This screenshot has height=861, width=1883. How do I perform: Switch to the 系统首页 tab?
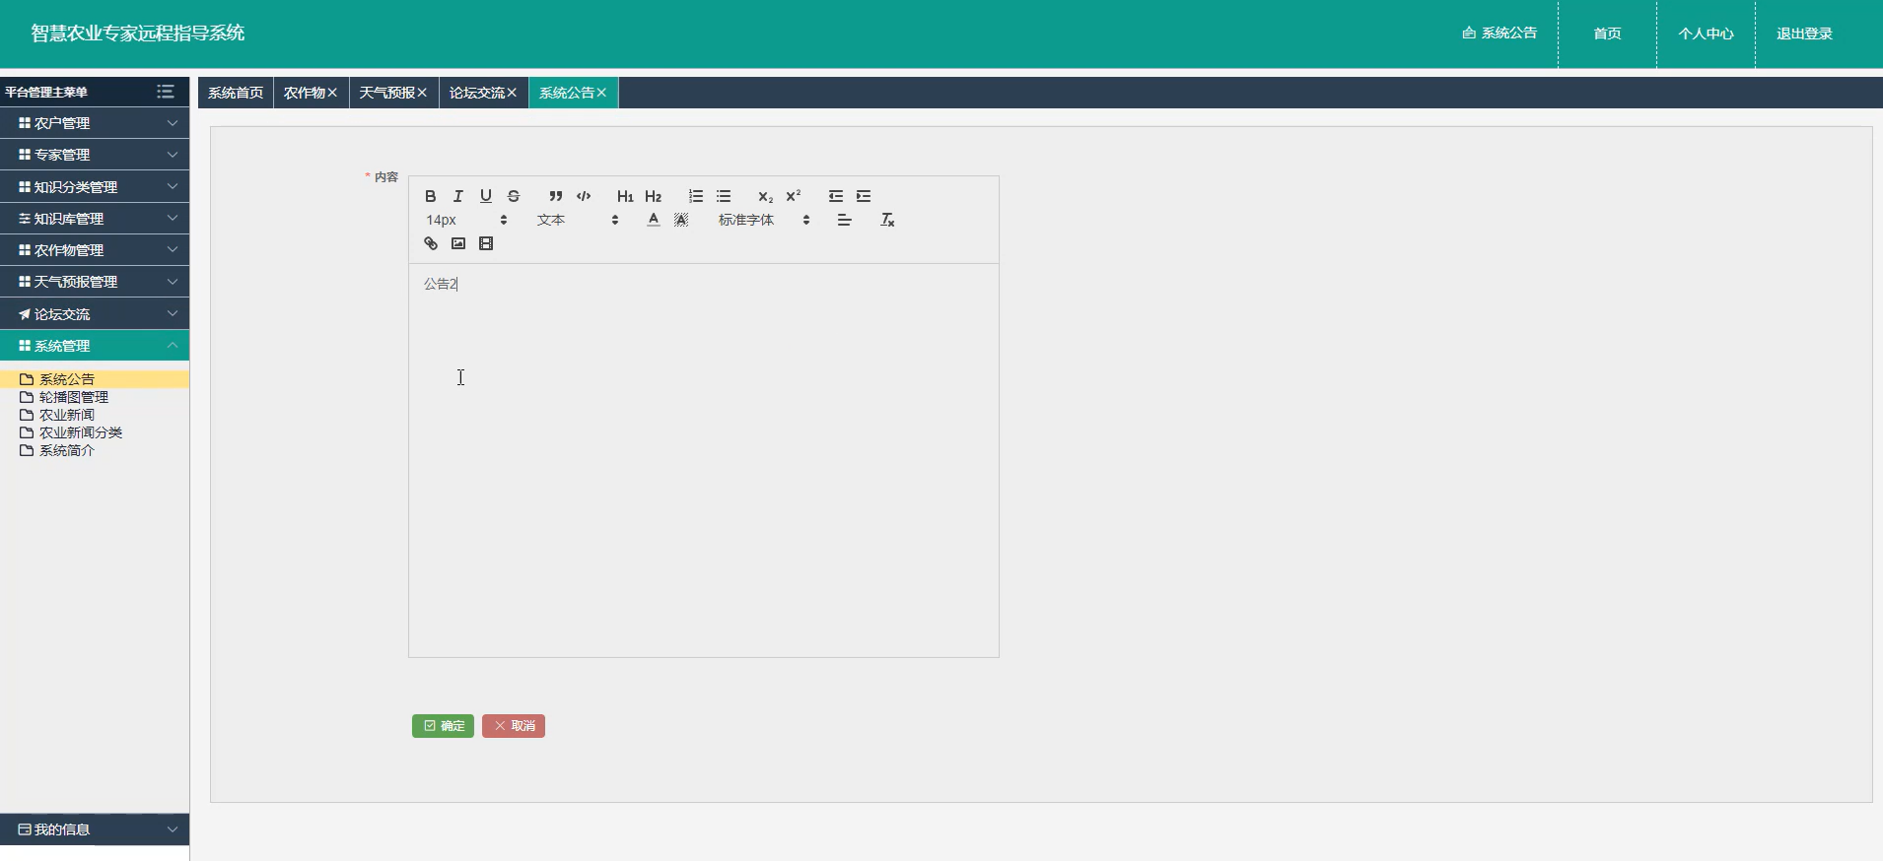click(x=236, y=93)
